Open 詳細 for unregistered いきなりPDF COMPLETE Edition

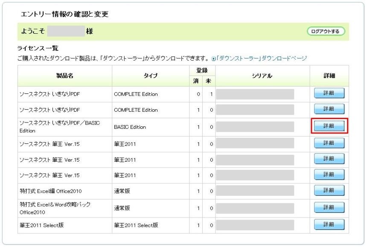click(329, 93)
